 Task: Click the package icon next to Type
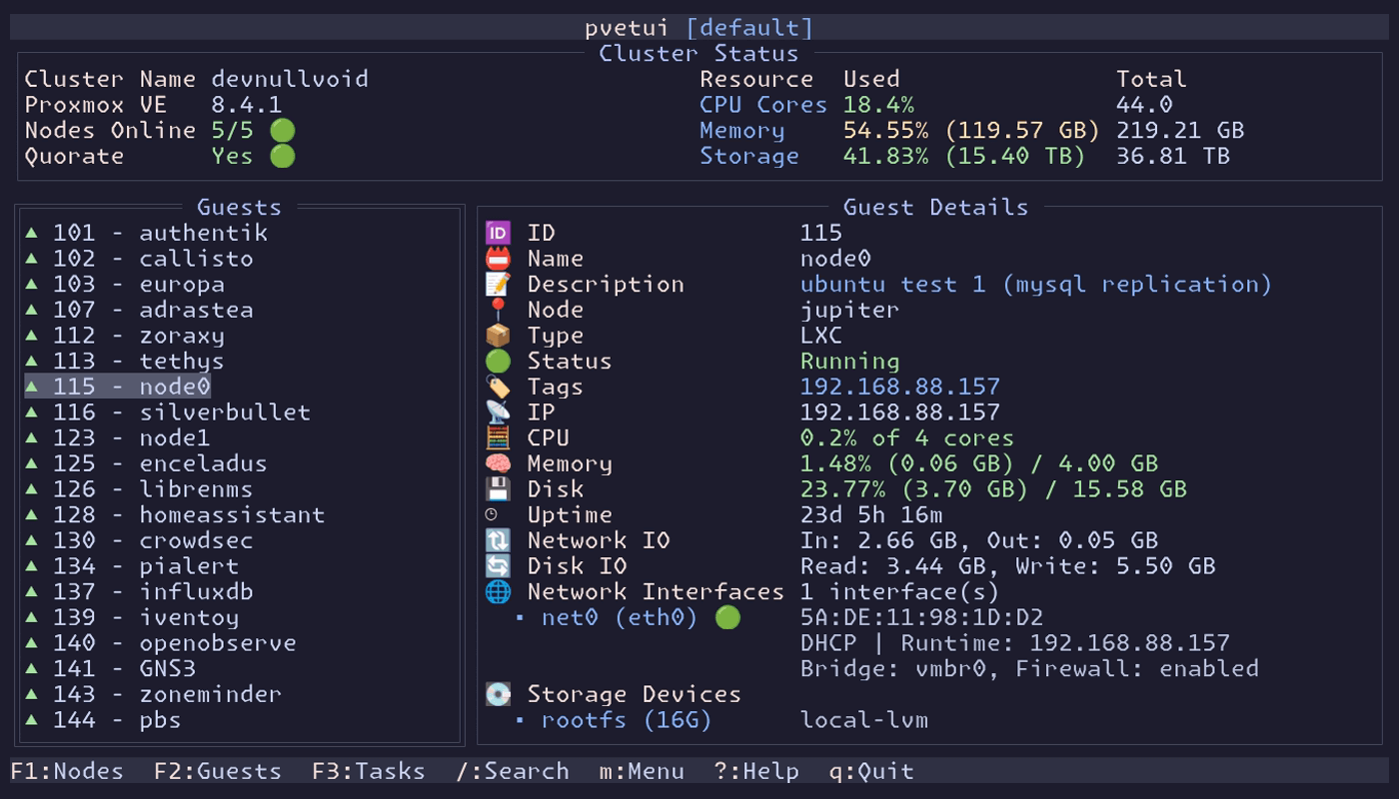(498, 336)
